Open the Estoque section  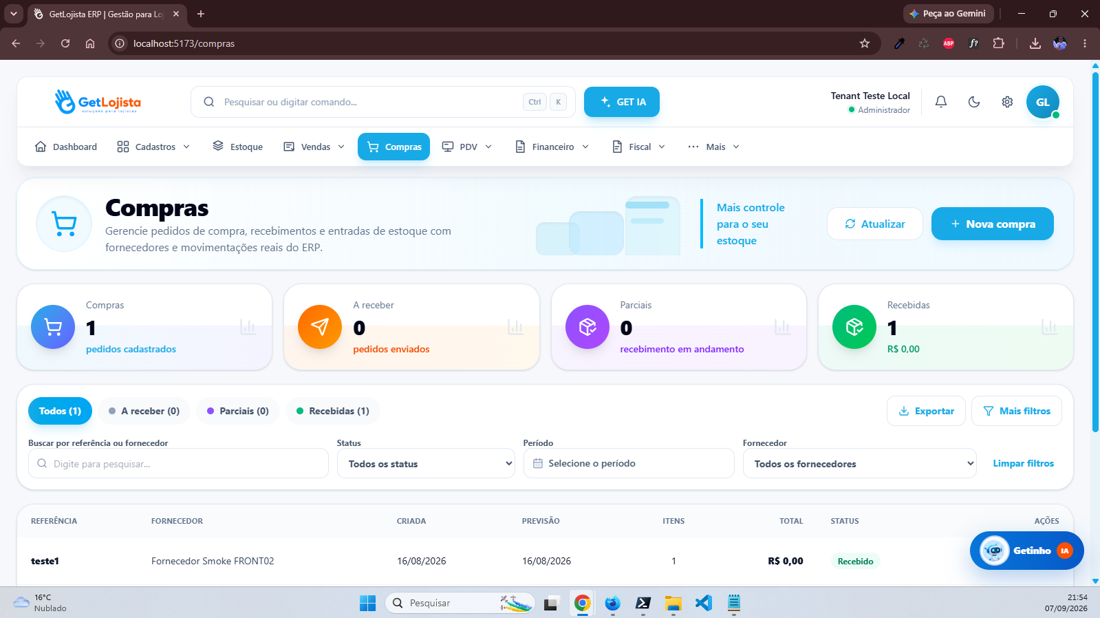point(238,147)
